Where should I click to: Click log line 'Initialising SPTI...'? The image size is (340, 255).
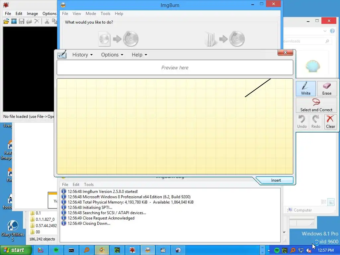coord(90,208)
